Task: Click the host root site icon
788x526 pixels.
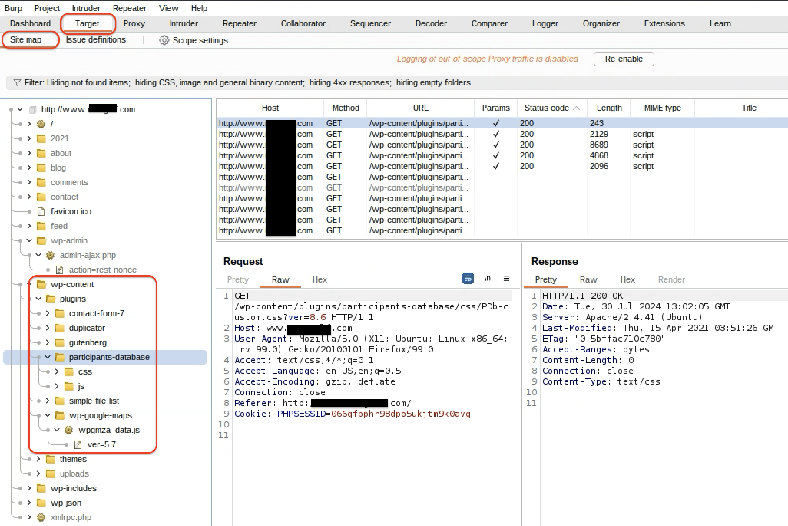Action: [x=33, y=110]
